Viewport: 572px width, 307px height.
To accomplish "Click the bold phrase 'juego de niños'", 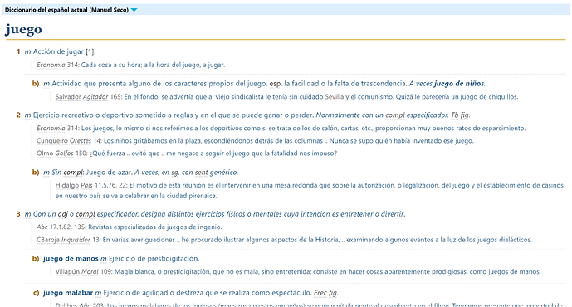I will click(x=459, y=84).
